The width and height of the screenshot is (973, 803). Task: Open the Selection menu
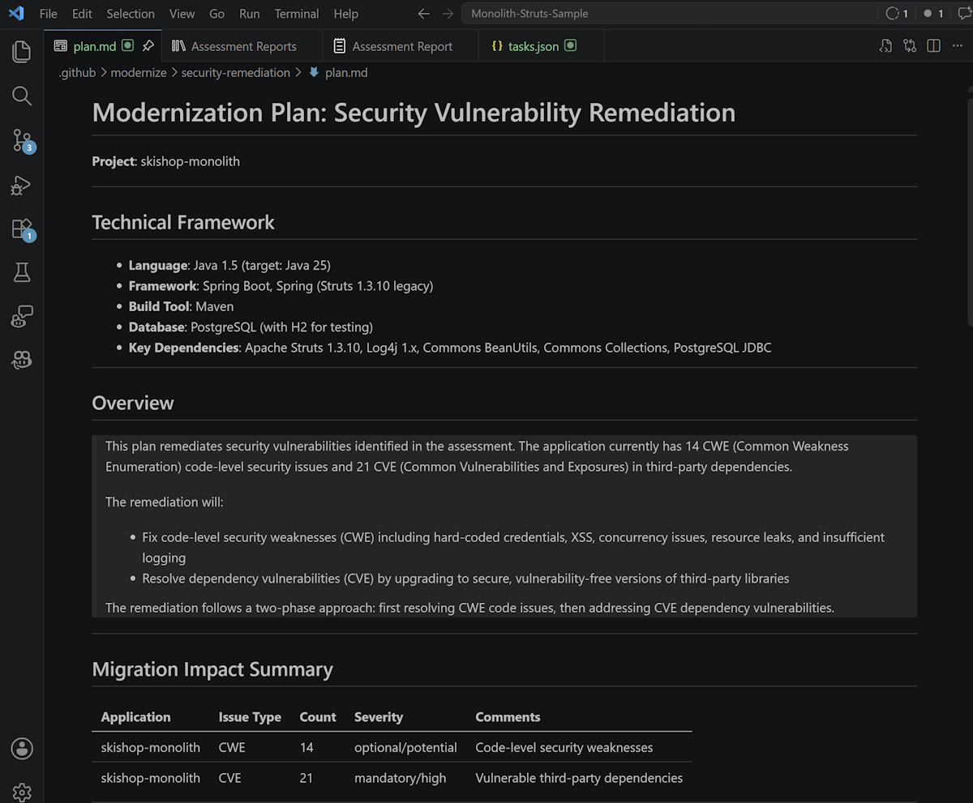(131, 14)
